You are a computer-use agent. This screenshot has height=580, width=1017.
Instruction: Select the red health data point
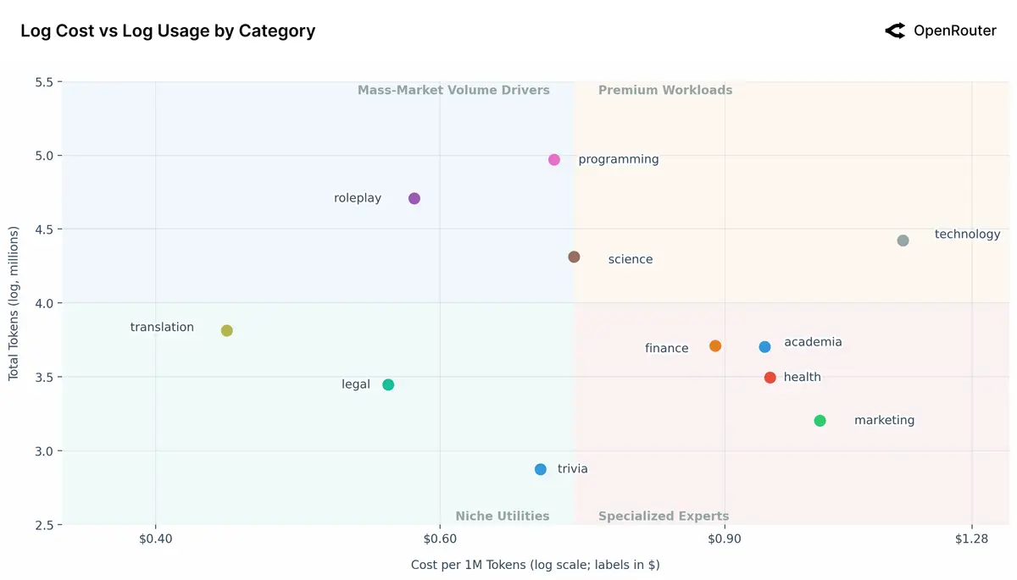click(x=770, y=378)
